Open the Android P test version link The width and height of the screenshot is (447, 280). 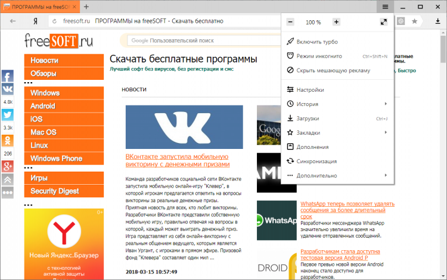340,254
